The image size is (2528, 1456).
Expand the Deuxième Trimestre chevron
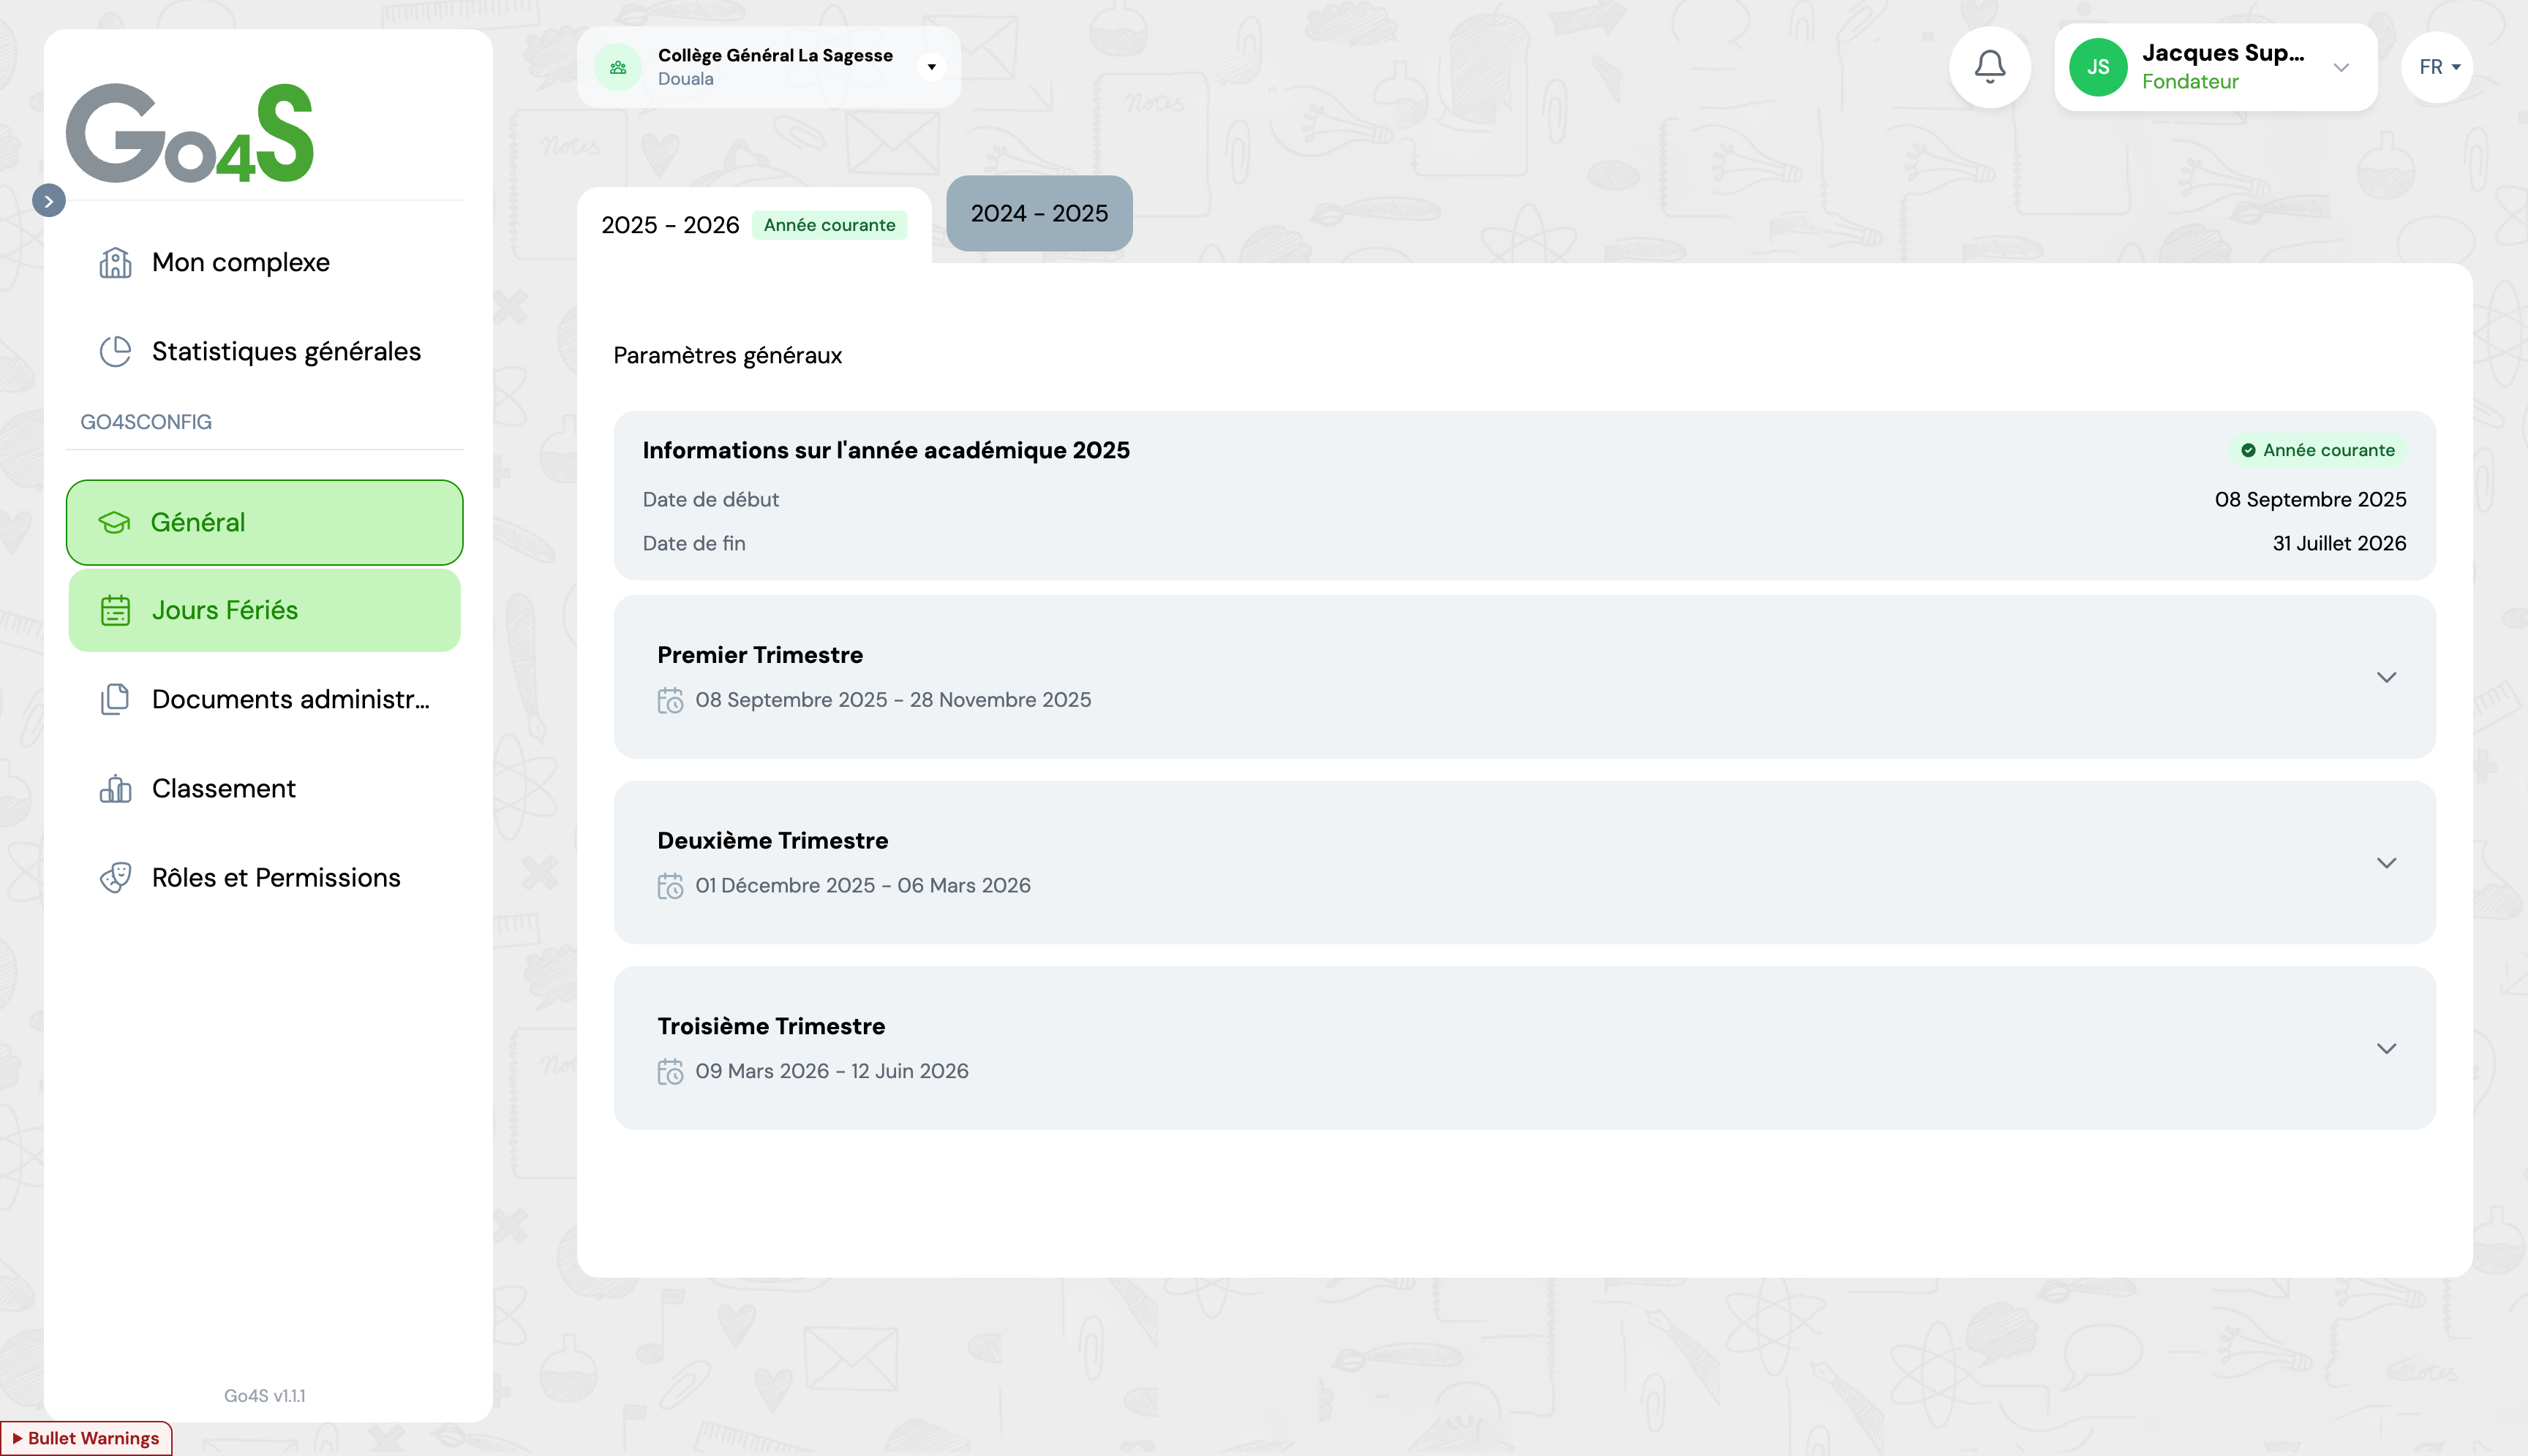pos(2386,863)
